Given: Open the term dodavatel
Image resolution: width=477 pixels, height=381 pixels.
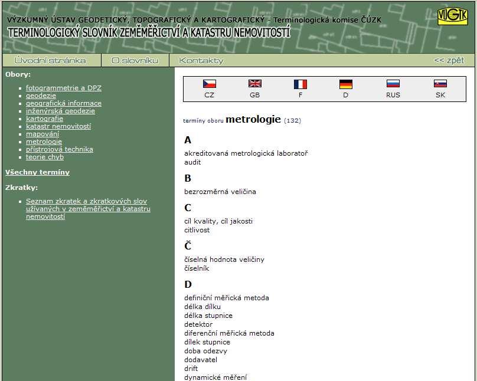Looking at the screenshot, I should coord(201,360).
